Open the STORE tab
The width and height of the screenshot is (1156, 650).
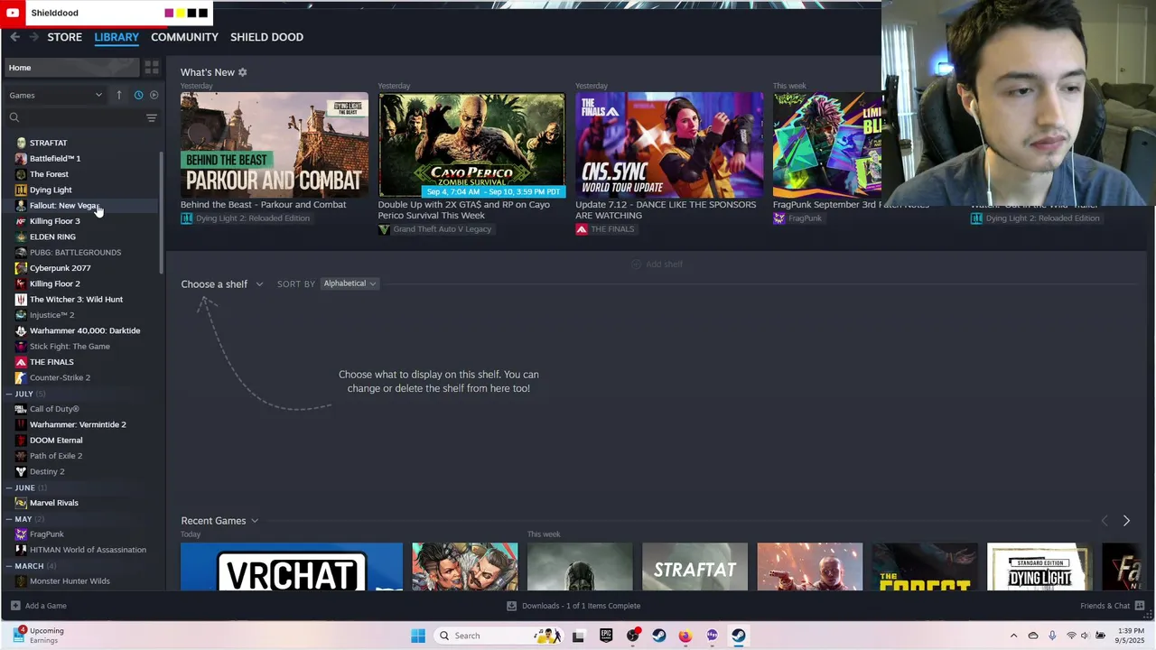(64, 37)
